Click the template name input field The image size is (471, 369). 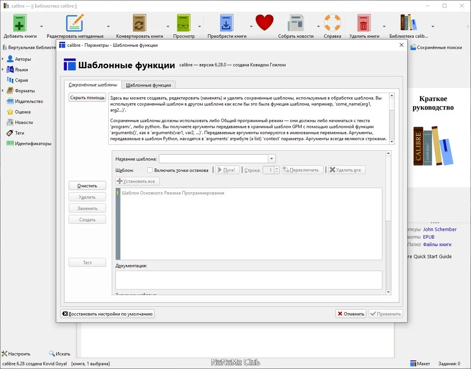(x=214, y=159)
